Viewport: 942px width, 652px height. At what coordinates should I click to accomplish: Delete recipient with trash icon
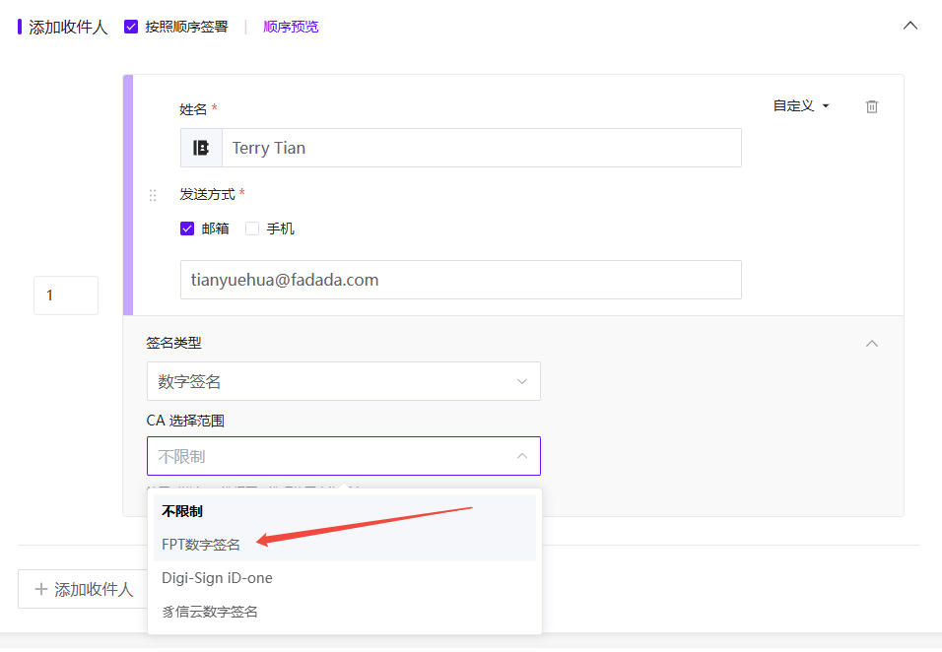tap(872, 106)
